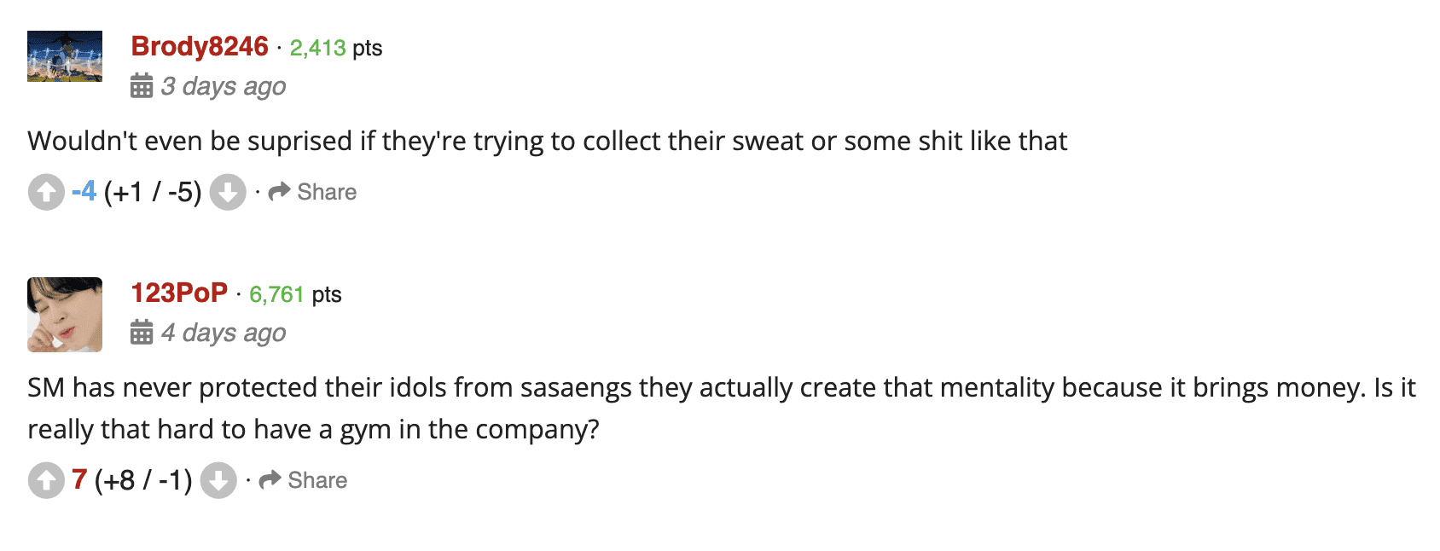Click the (+8 / -1) vote breakdown

pos(143,480)
